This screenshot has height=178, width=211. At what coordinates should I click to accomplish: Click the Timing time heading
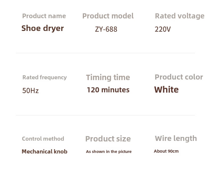point(108,78)
